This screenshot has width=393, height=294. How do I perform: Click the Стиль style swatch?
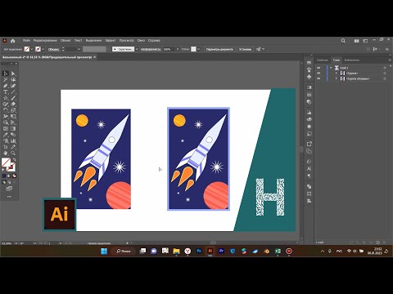[x=193, y=49]
